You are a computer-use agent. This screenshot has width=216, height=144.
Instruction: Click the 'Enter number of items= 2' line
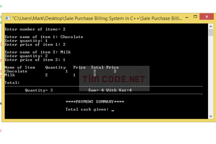click(x=35, y=29)
